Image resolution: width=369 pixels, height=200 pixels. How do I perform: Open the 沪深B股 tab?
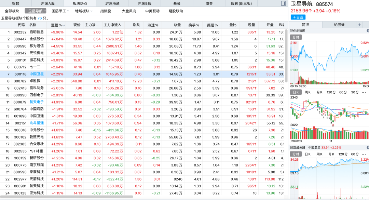(145, 3)
